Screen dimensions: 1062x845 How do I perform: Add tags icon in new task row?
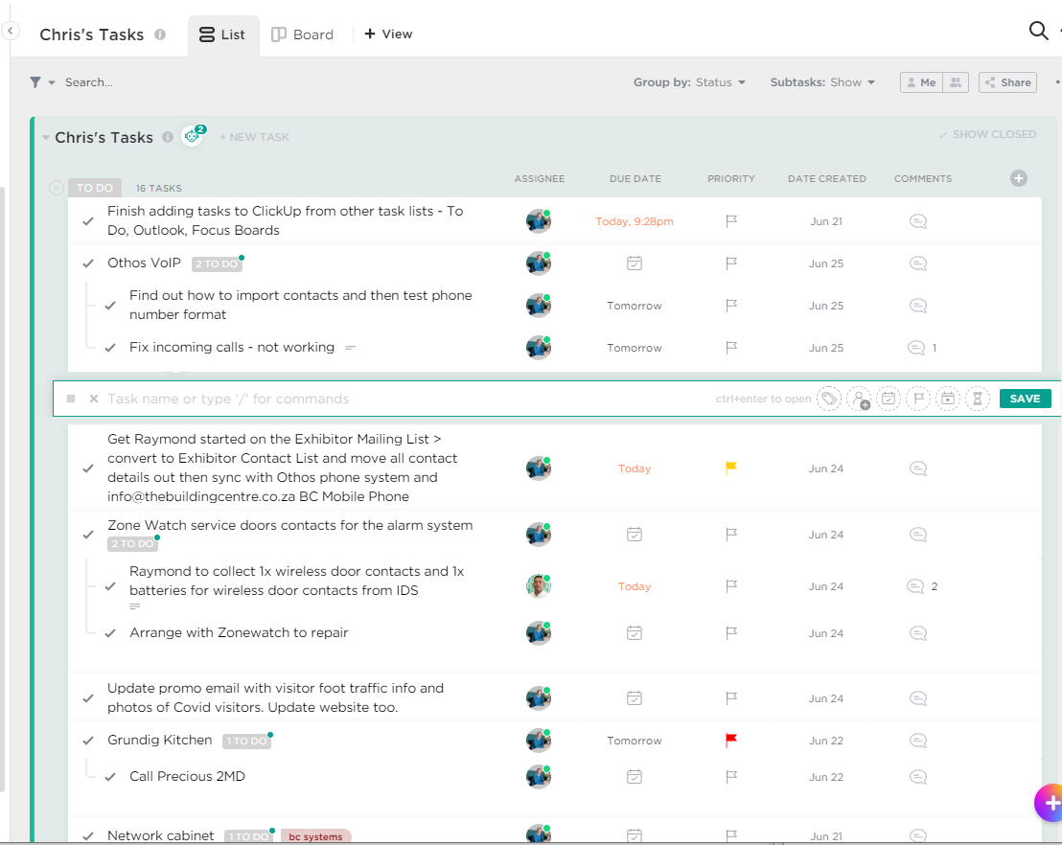coord(829,399)
